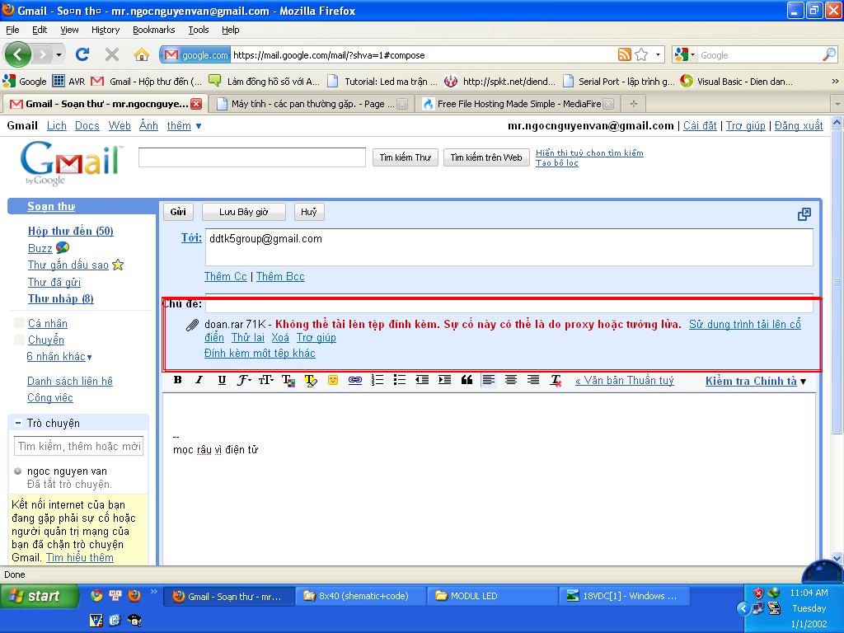The width and height of the screenshot is (844, 633).
Task: Open the View menu
Action: [x=69, y=30]
